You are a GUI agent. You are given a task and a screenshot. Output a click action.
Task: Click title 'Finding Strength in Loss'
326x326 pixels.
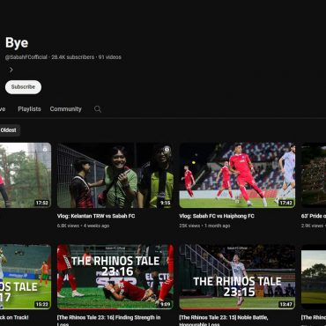[x=108, y=320]
